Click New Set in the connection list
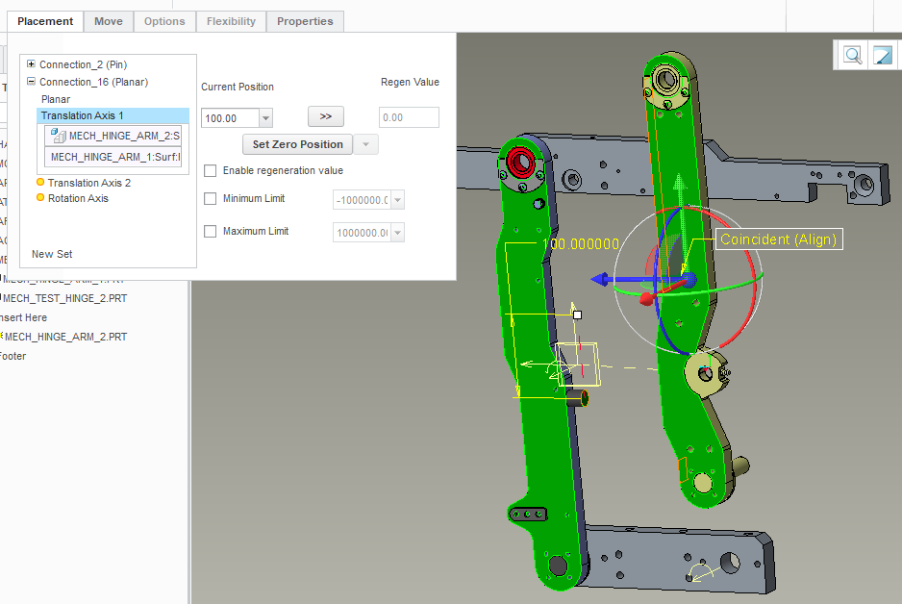Image resolution: width=902 pixels, height=604 pixels. 52,254
